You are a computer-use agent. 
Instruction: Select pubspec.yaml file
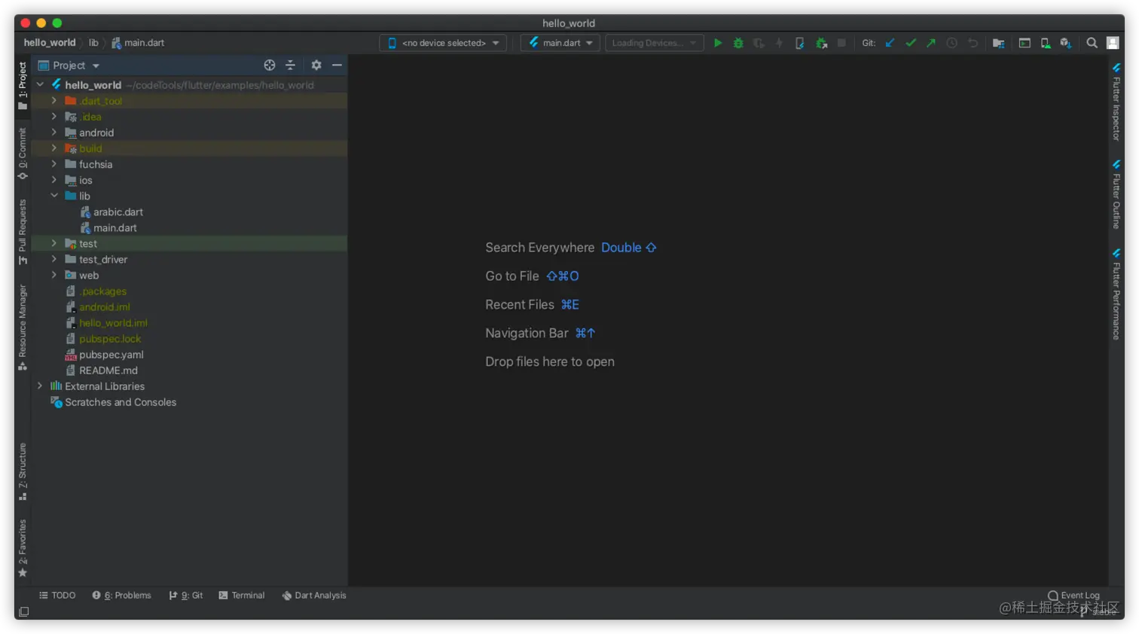[x=111, y=355]
